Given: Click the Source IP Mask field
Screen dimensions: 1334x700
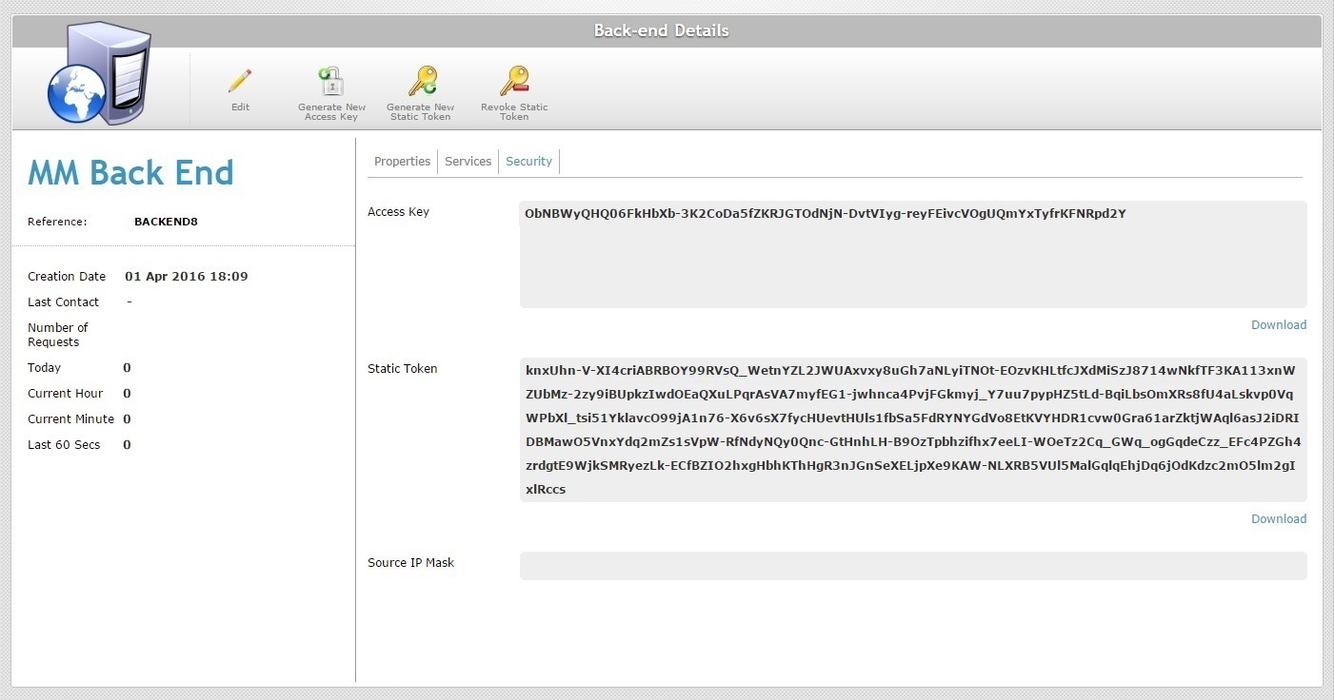Looking at the screenshot, I should click(913, 566).
